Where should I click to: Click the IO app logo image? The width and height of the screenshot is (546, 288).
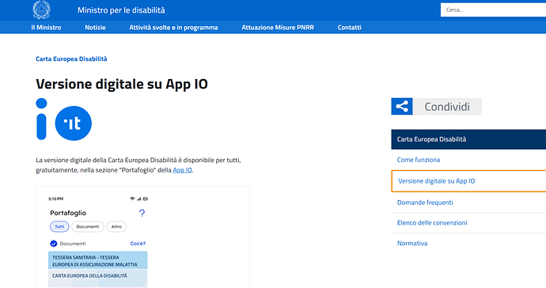(x=64, y=119)
